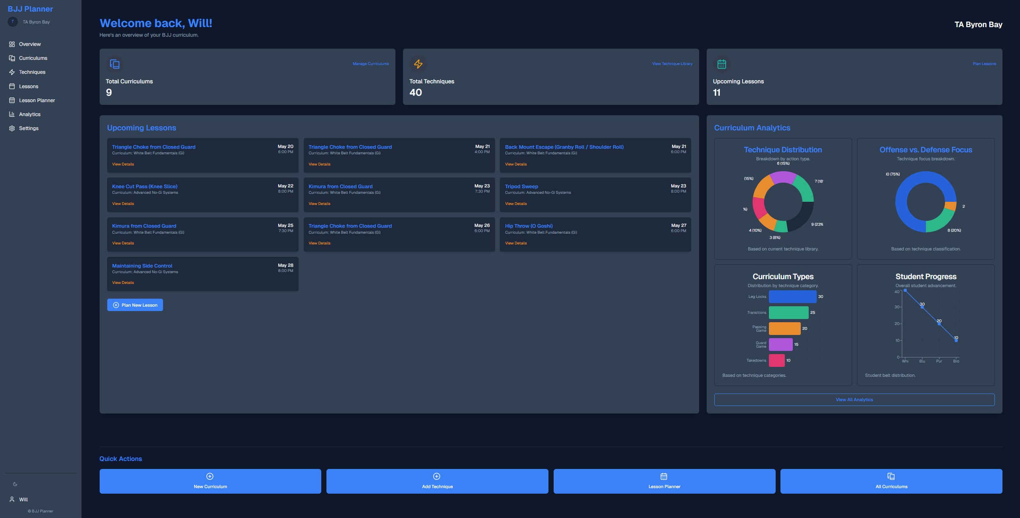The height and width of the screenshot is (518, 1020).
Task: Click the BJJ Planner logo title
Action: click(30, 9)
